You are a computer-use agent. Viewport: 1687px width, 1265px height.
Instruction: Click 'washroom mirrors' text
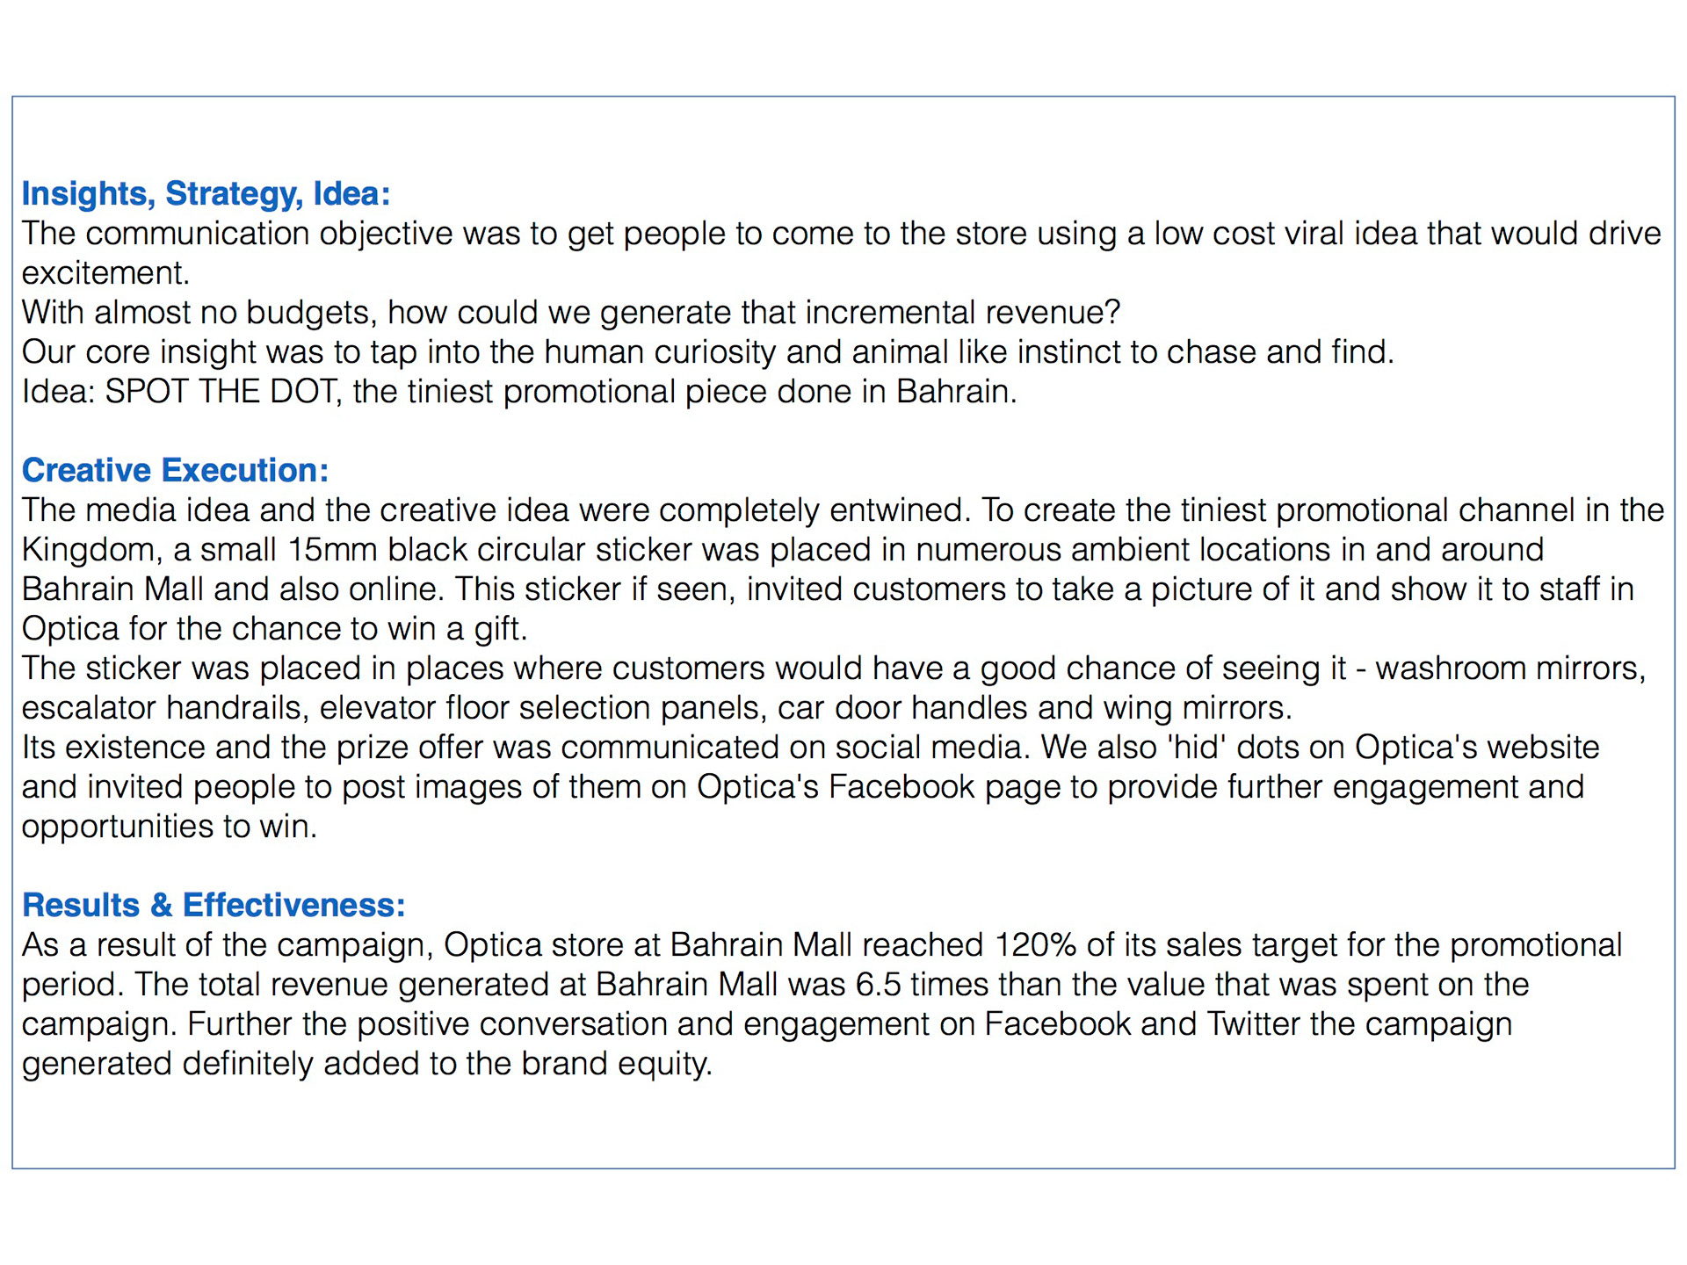(1510, 669)
